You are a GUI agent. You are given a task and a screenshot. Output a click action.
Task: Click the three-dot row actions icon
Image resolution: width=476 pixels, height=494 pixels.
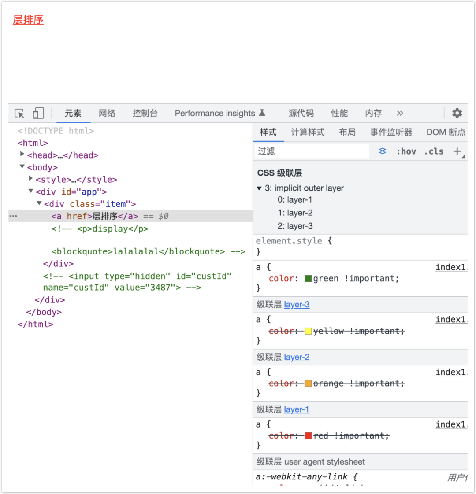13,216
